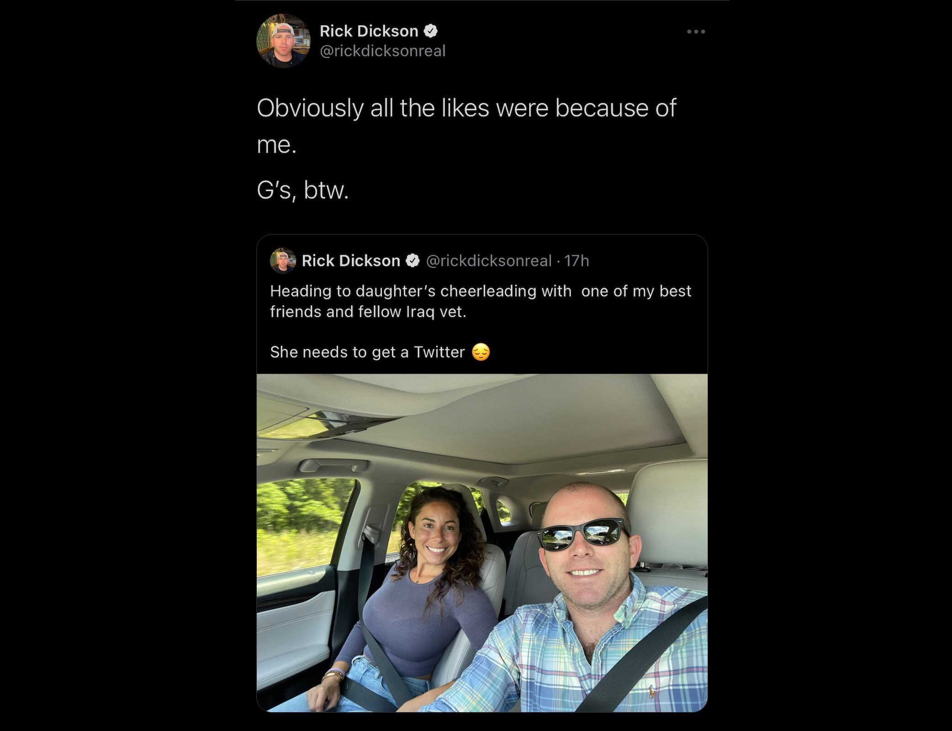Click the pensive face emoji
Screen dimensions: 952x731
pos(481,352)
